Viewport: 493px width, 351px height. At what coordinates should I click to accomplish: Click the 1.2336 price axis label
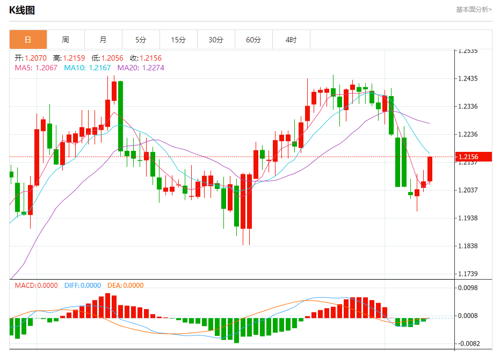pos(468,106)
